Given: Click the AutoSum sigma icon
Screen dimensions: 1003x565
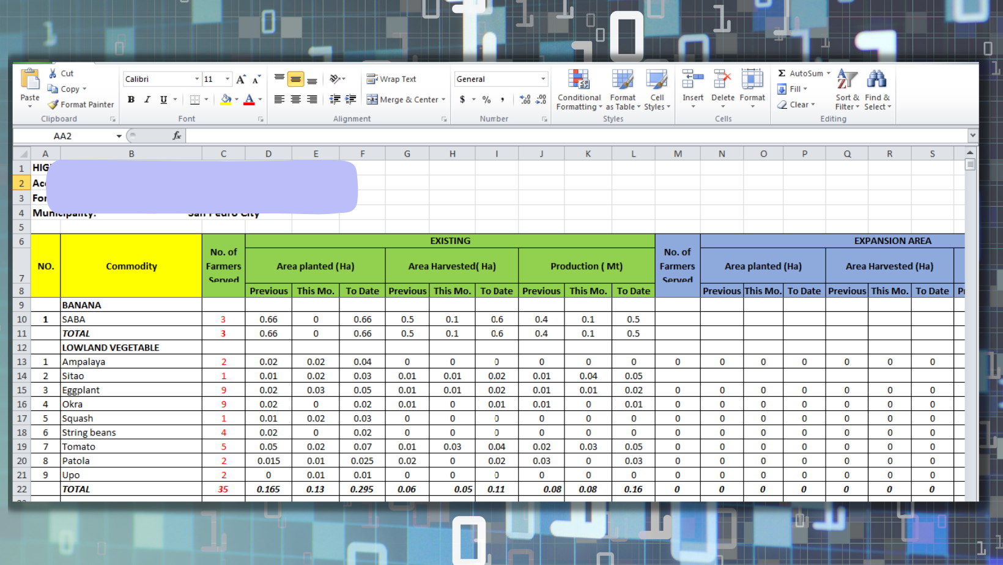Looking at the screenshot, I should coord(782,73).
